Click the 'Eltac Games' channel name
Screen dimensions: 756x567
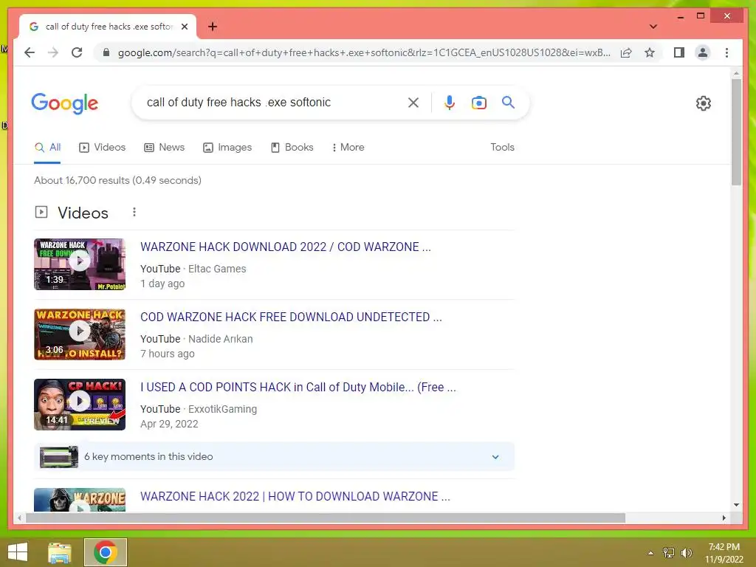tap(217, 269)
